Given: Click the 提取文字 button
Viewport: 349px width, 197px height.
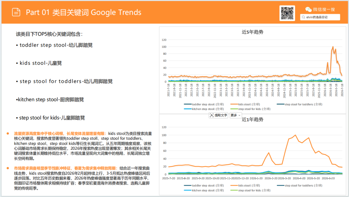Looking at the screenshot, I should tap(218, 115).
